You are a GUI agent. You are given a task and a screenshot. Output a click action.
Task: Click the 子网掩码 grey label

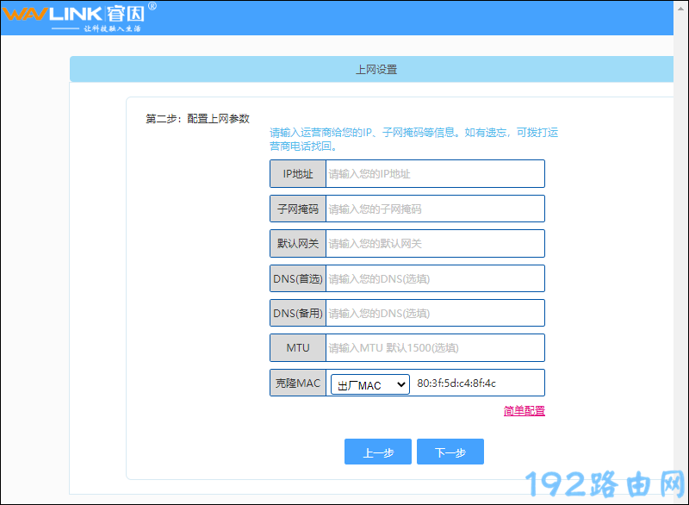[298, 209]
